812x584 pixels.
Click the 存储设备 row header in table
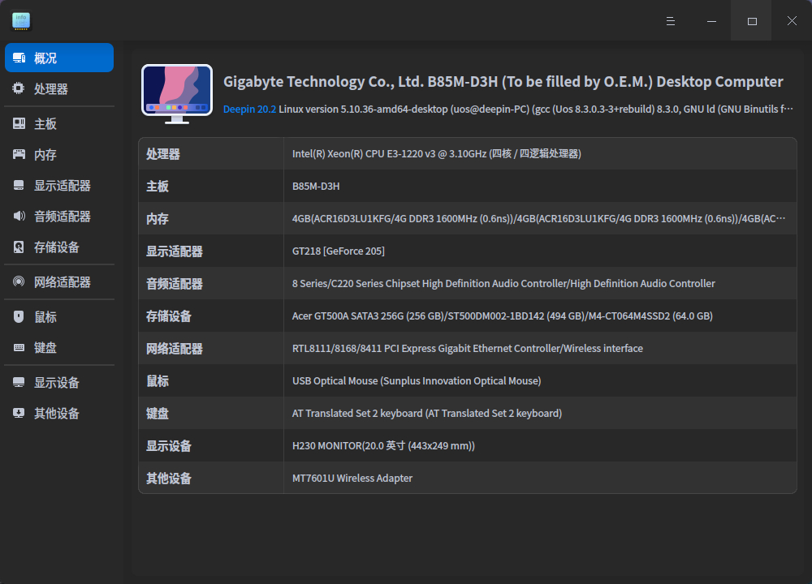tap(169, 316)
